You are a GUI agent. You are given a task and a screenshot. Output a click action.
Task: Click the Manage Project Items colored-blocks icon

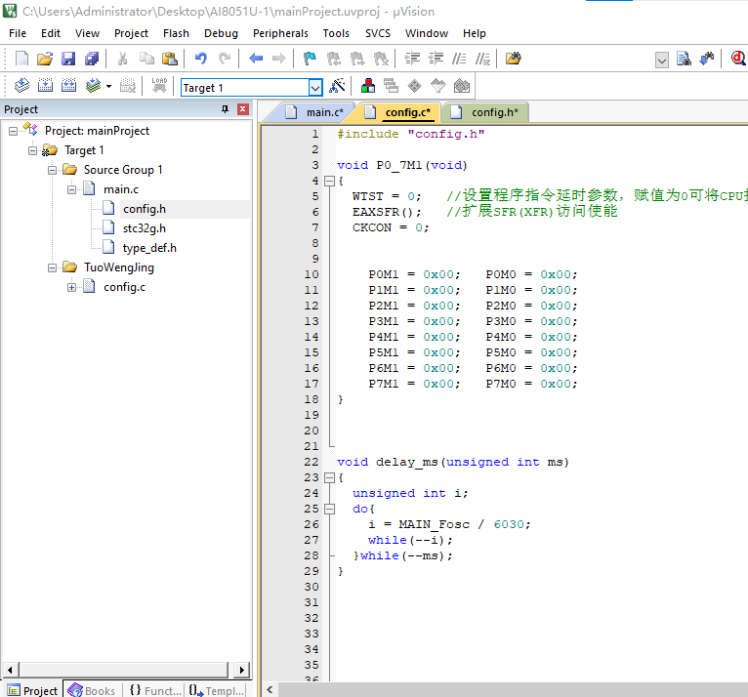368,86
